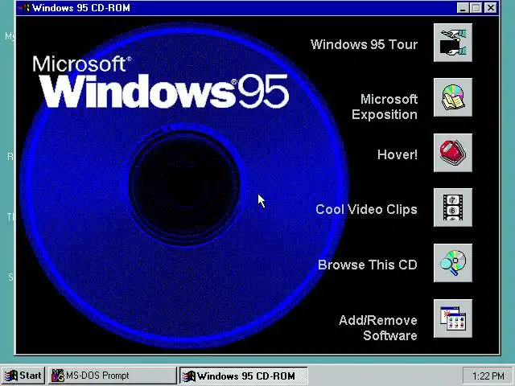Click the 1:22 PM taskbar clock
This screenshot has width=515, height=386.
(488, 376)
